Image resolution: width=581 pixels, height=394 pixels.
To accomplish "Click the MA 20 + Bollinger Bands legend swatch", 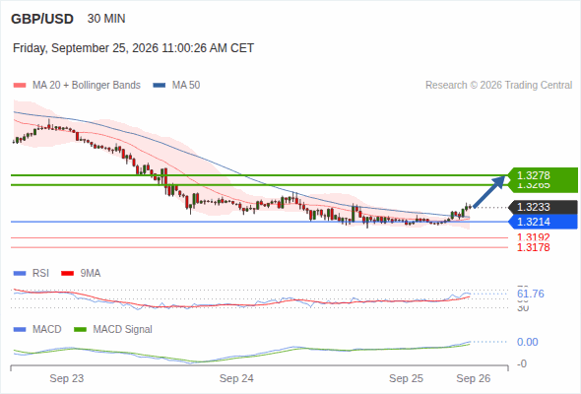I will (20, 86).
